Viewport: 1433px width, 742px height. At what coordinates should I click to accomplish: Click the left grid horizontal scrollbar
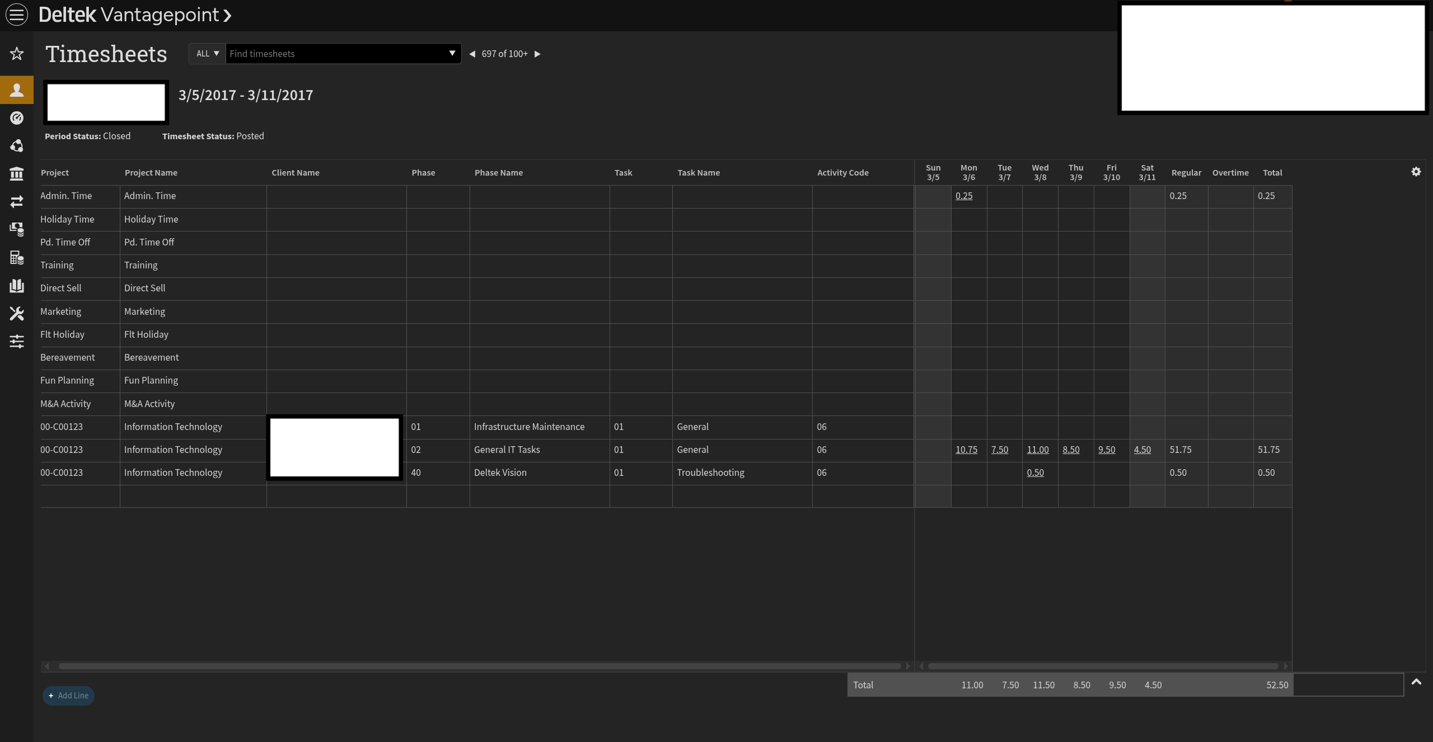point(479,666)
